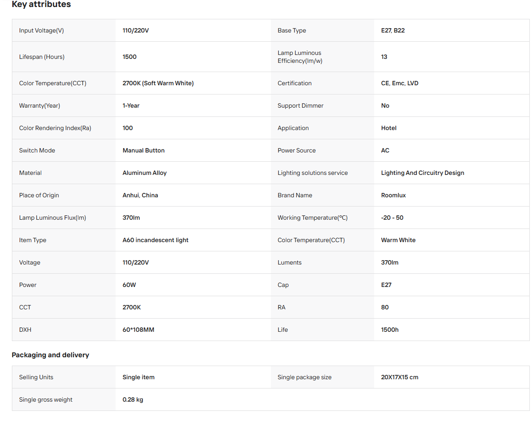
Task: Click the Application value Hotel
Action: tap(389, 128)
